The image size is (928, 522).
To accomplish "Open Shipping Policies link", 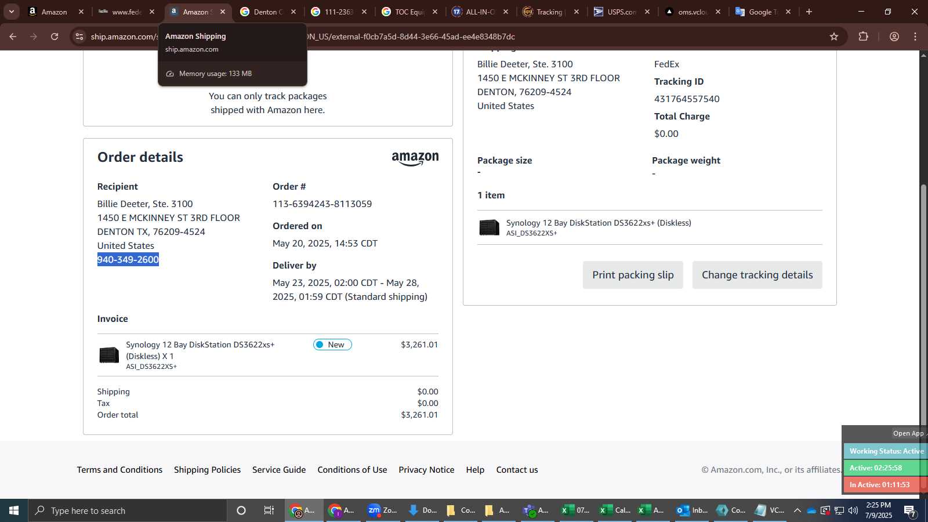I will [207, 470].
